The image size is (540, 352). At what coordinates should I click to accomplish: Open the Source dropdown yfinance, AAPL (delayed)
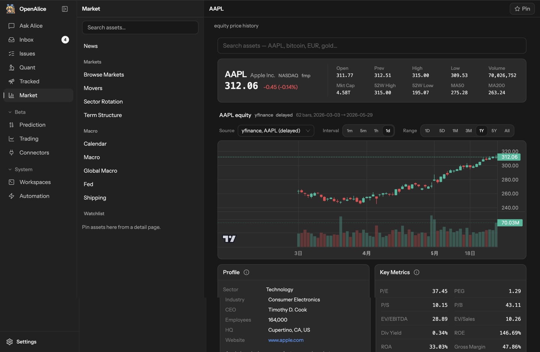(276, 131)
